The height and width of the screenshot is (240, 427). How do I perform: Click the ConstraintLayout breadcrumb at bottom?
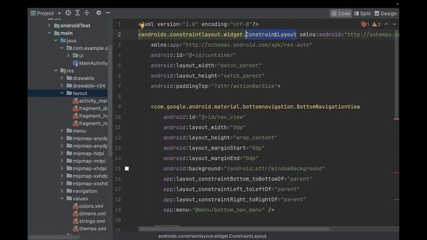(x=212, y=236)
